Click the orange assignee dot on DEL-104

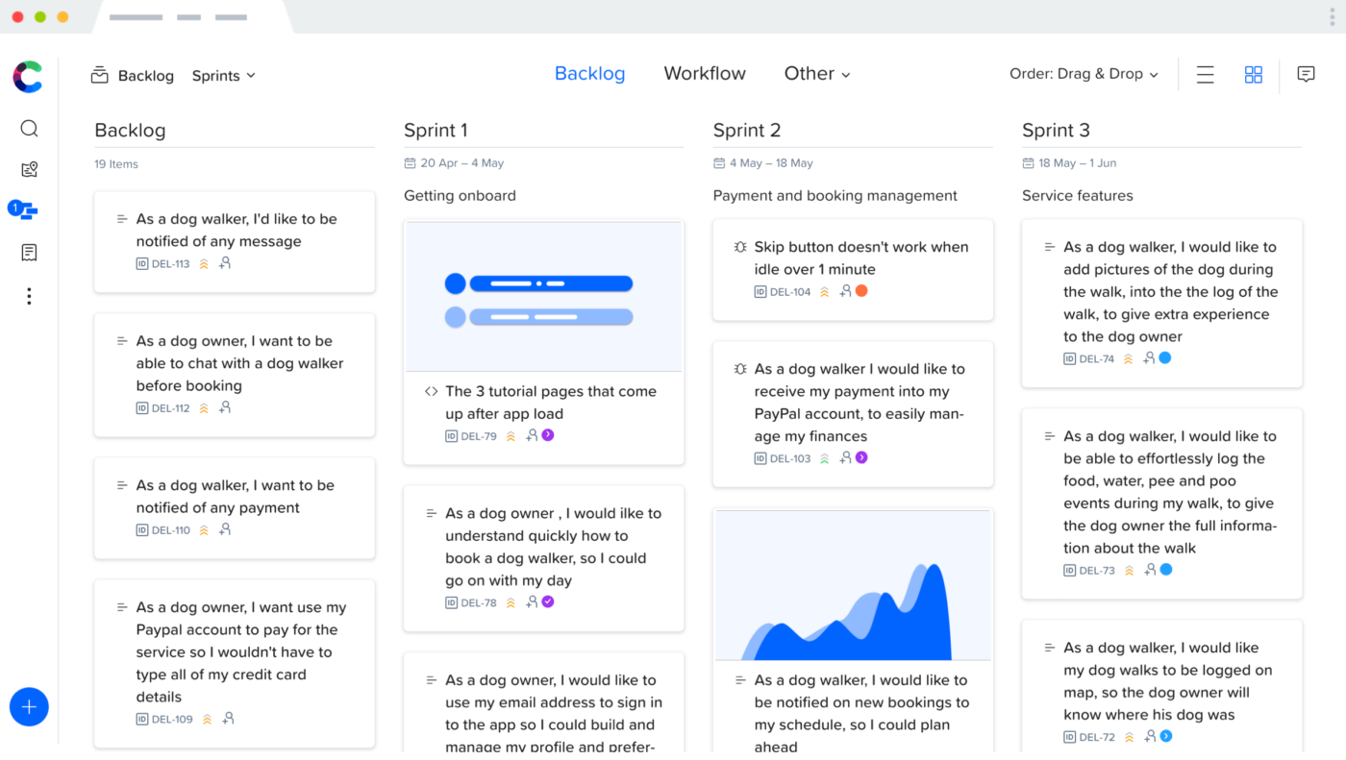(x=861, y=291)
